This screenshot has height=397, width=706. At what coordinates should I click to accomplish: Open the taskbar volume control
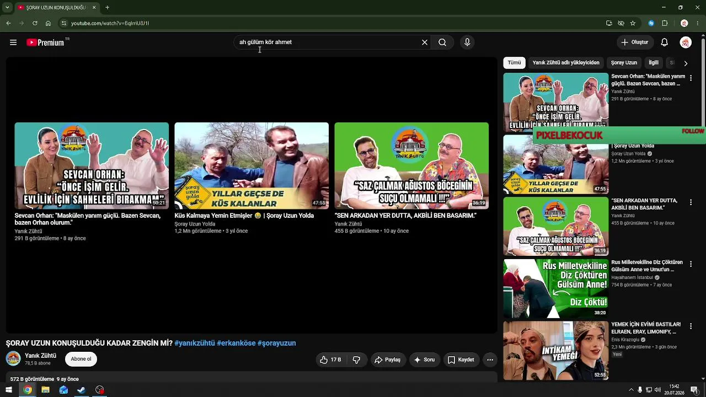pyautogui.click(x=657, y=390)
